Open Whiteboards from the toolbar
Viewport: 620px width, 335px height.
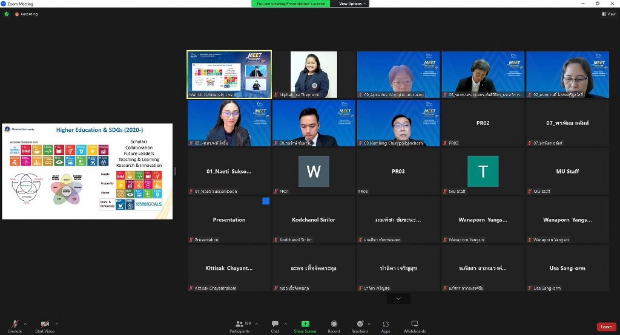pos(415,325)
